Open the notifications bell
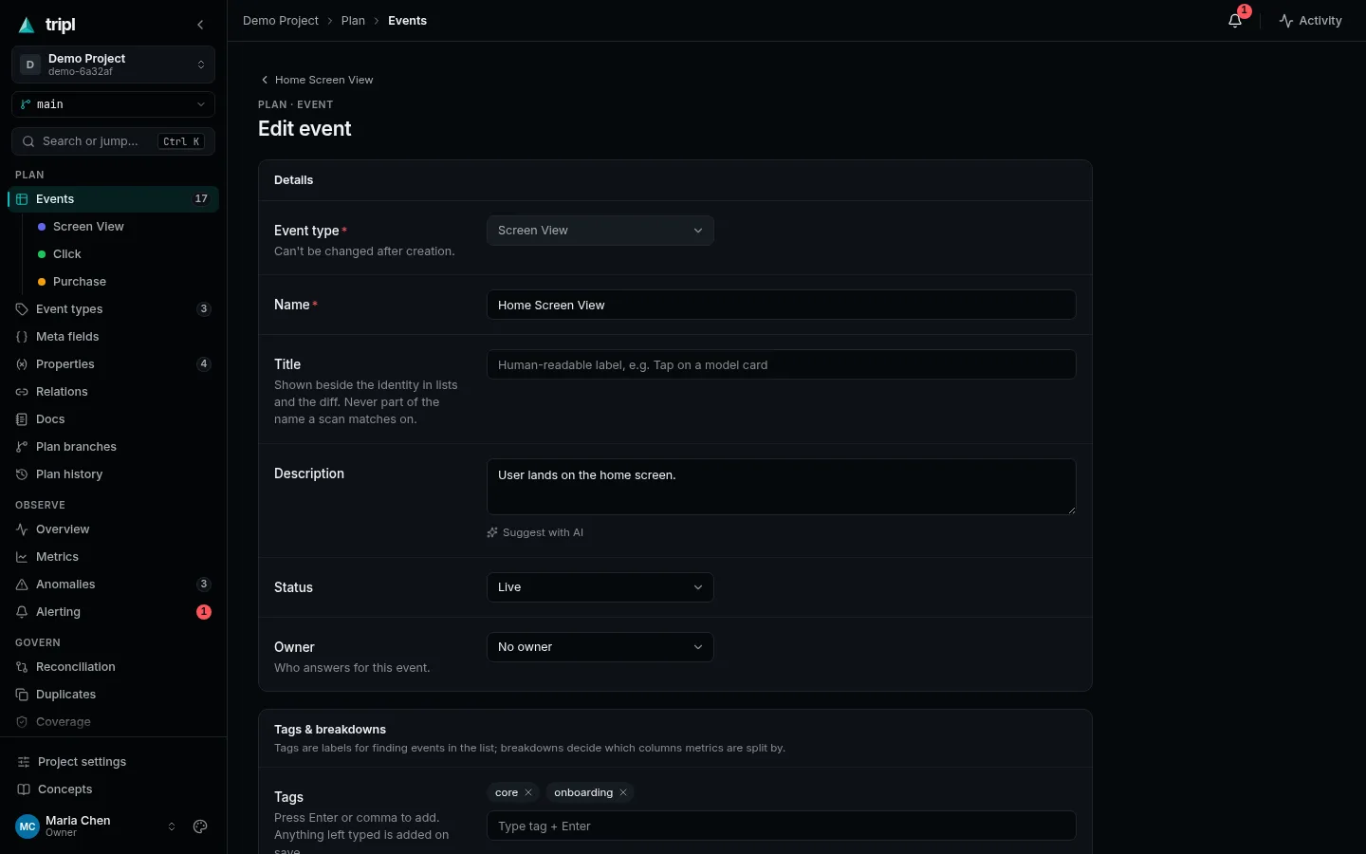Screen dimensions: 1366x854 (1235, 21)
